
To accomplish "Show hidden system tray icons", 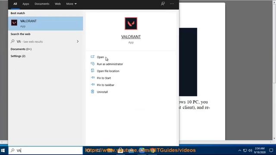I will pos(240,150).
